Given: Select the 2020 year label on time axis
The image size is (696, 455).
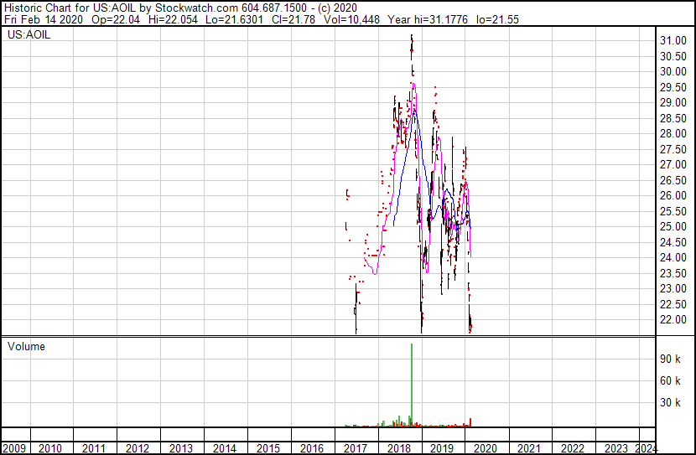Looking at the screenshot, I should pos(485,448).
